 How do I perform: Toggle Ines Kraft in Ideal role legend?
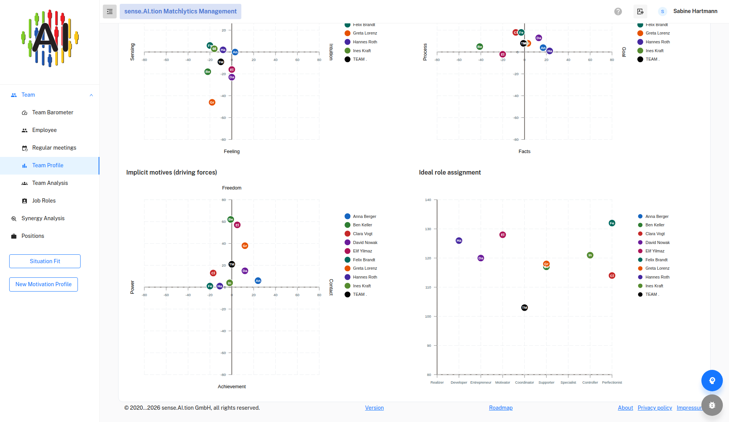650,286
